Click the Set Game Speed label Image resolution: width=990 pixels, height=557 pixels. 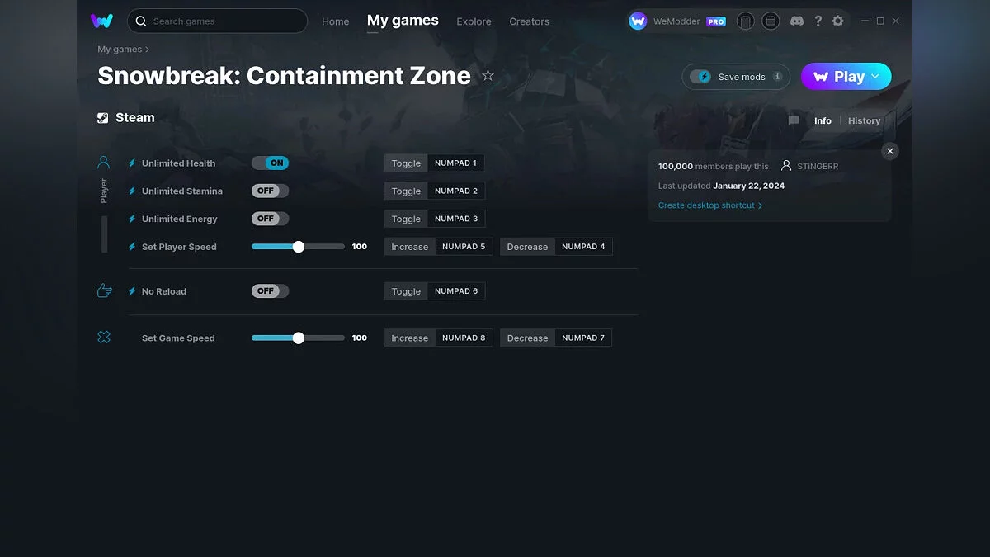[178, 338]
